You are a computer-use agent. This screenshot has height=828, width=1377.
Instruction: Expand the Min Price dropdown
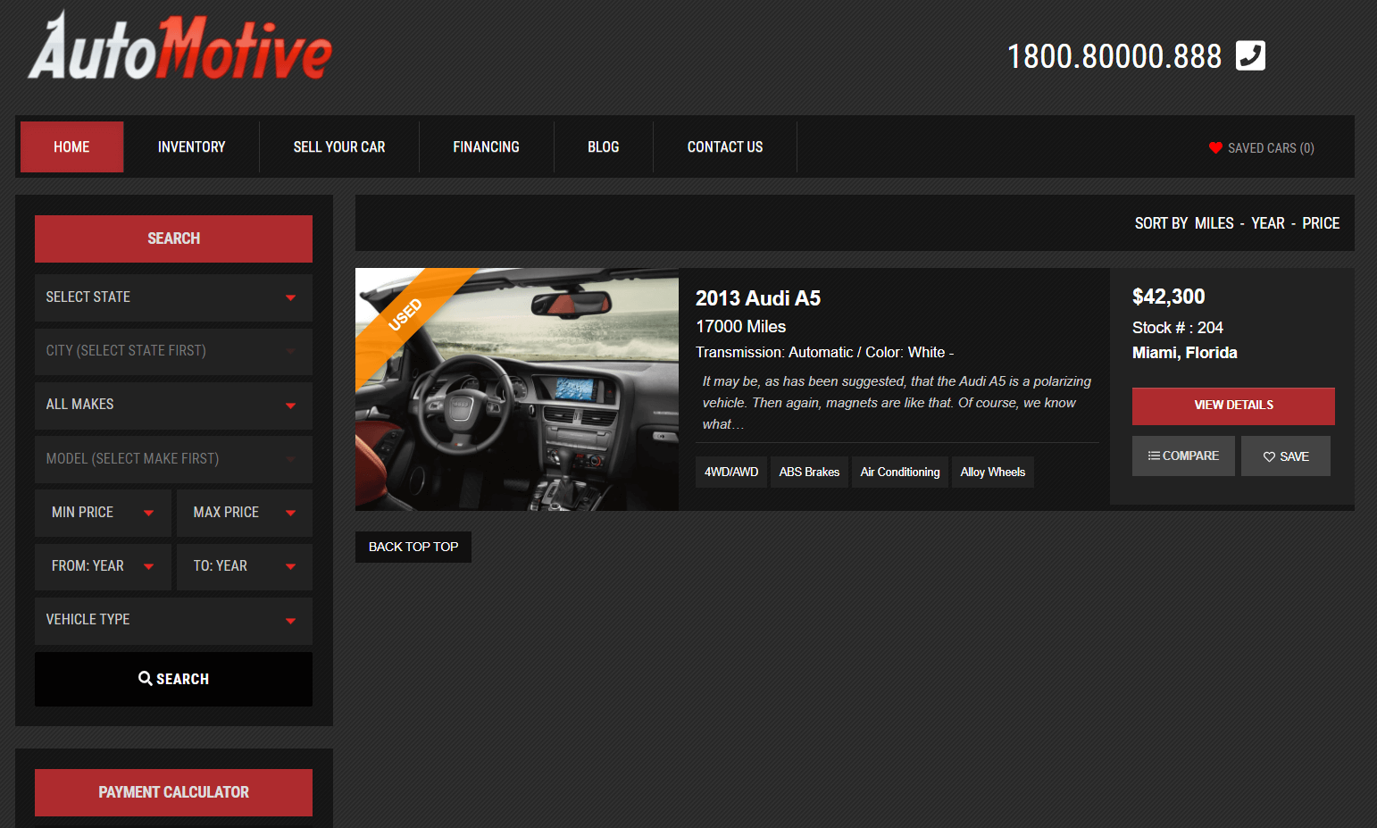pos(103,513)
